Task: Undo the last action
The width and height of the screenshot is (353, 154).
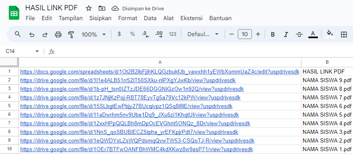Action: click(32, 34)
